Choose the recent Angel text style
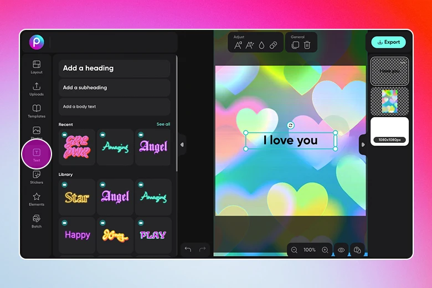The width and height of the screenshot is (432, 288). [x=153, y=147]
